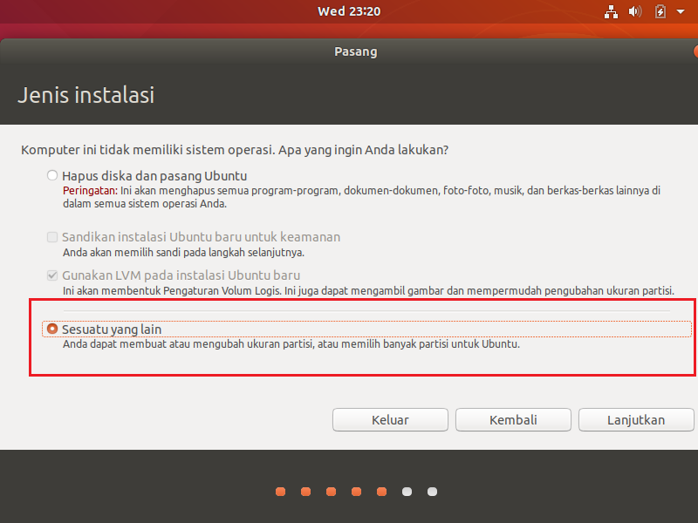Click text 'Anda akan memilih sandi pada langkah selanjutnya'

[x=183, y=253]
